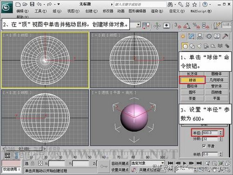Switch to the Hierarchy panel tab
The width and height of the screenshot is (233, 175).
click(199, 36)
